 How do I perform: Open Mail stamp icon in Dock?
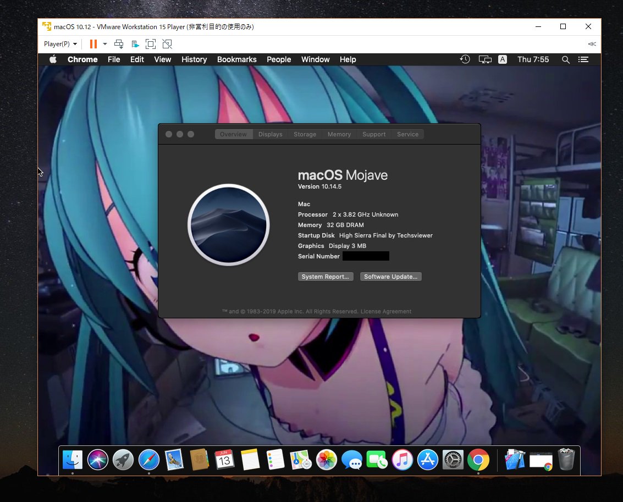pos(174,460)
